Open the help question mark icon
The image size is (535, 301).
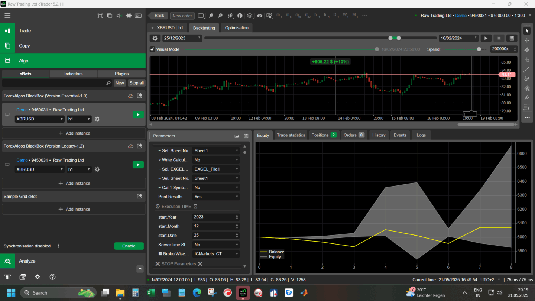(x=52, y=277)
